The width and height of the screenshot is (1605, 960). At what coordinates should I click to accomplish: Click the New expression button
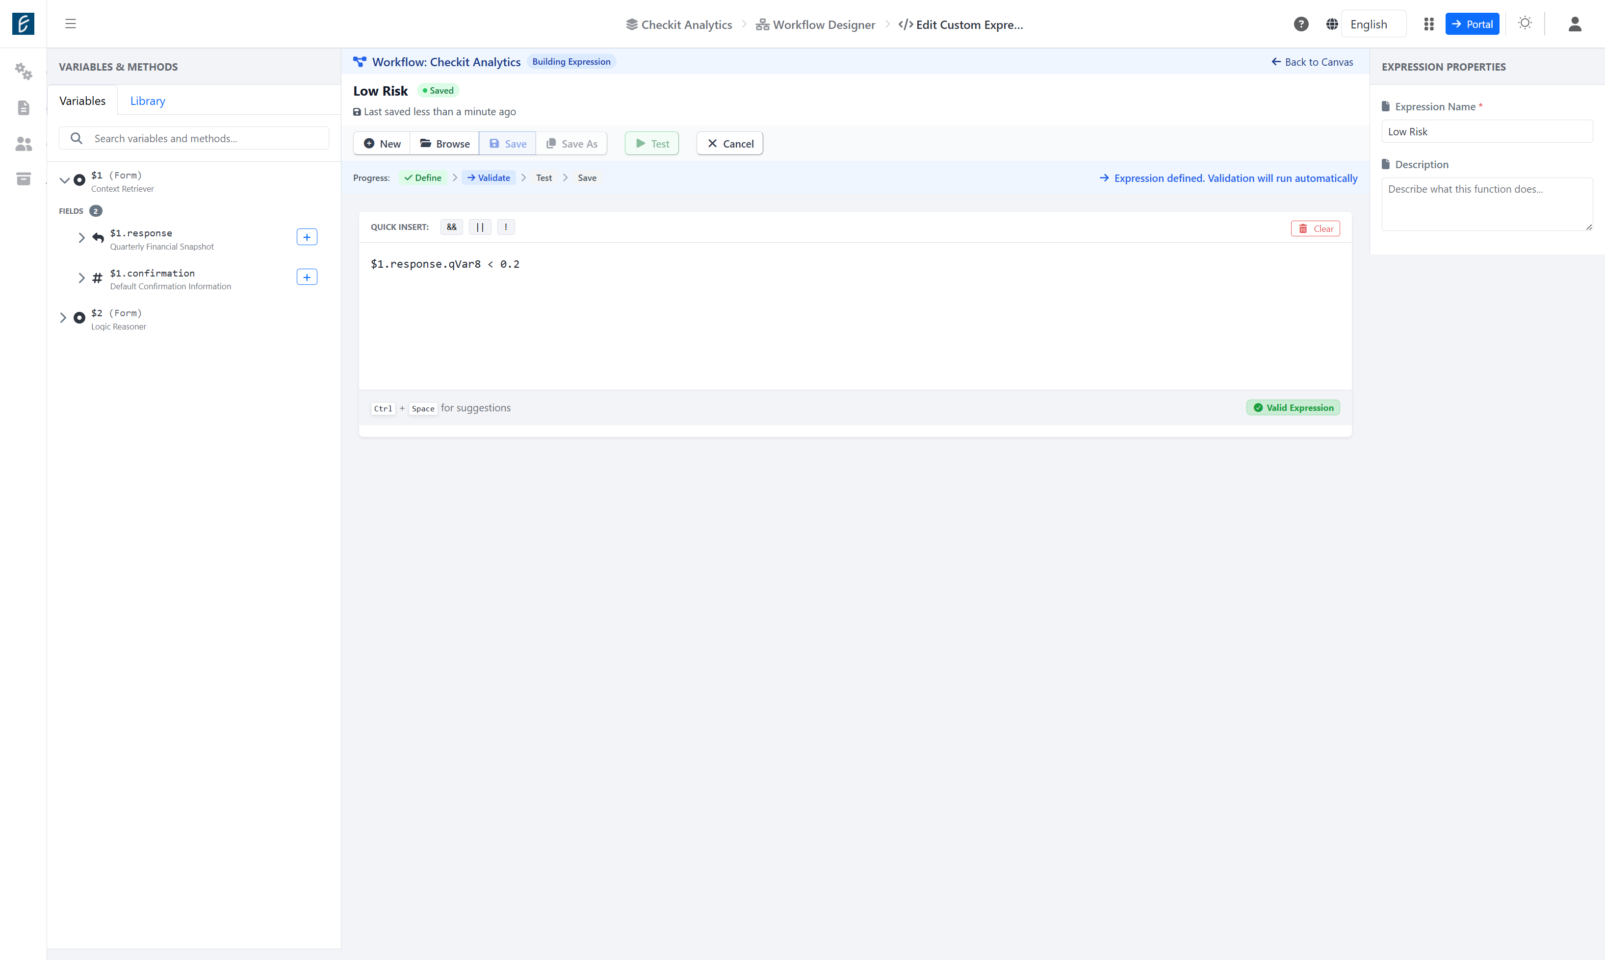(382, 144)
